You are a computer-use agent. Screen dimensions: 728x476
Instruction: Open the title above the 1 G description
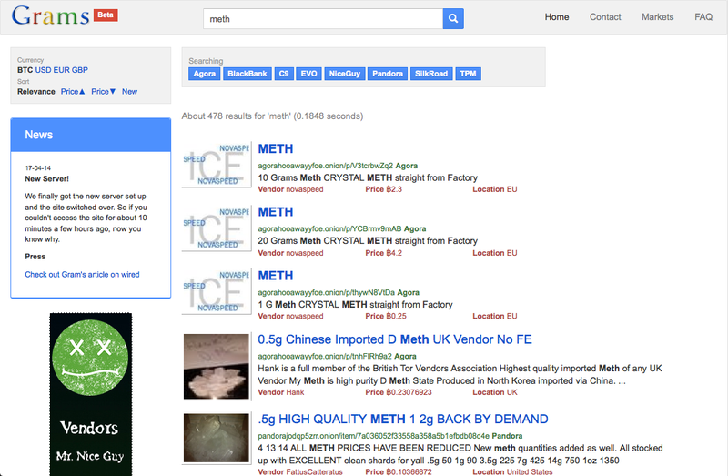(276, 276)
